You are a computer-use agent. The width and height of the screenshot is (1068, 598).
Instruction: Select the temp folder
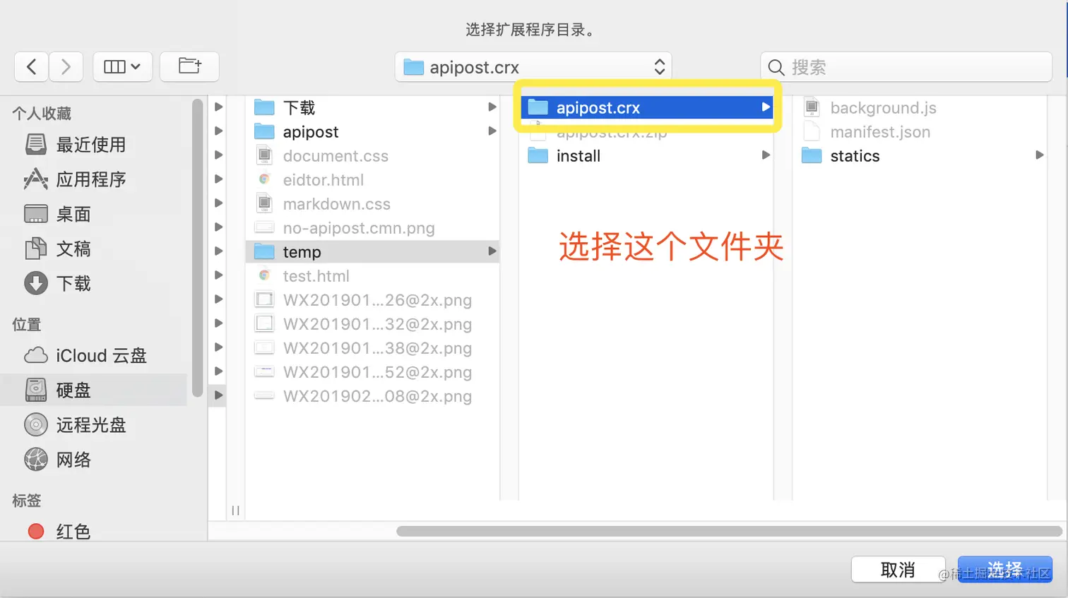[372, 251]
